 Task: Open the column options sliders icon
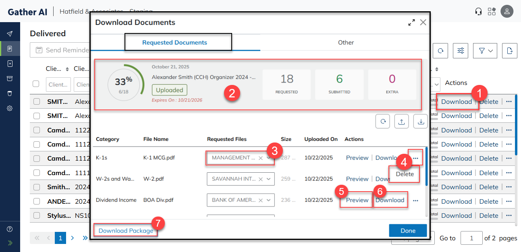tap(461, 50)
